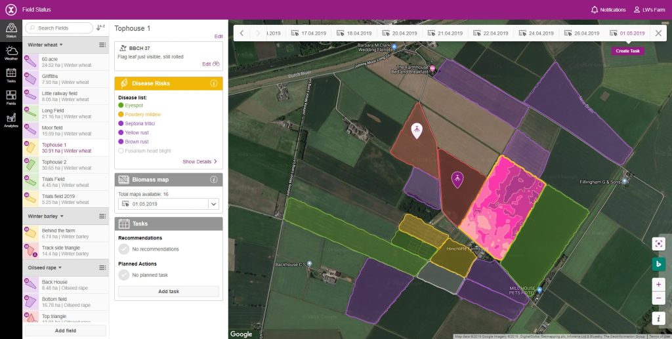
Task: Click white map pin on red field
Action: pyautogui.click(x=417, y=130)
